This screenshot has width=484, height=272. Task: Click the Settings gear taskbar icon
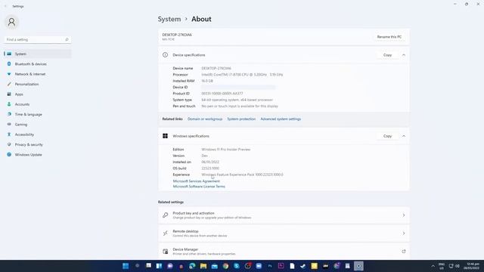[x=358, y=266]
